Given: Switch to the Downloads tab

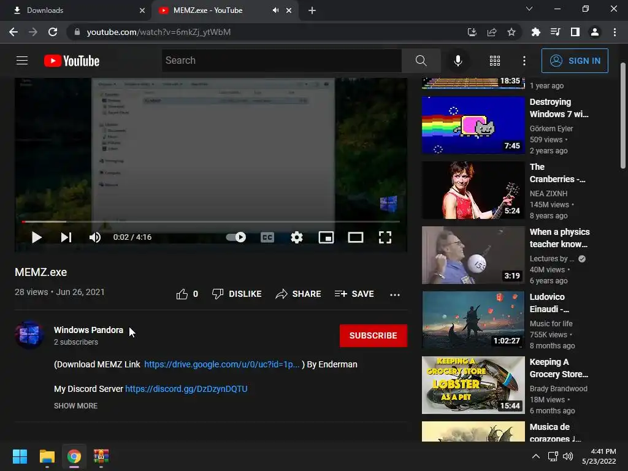Looking at the screenshot, I should pyautogui.click(x=75, y=10).
